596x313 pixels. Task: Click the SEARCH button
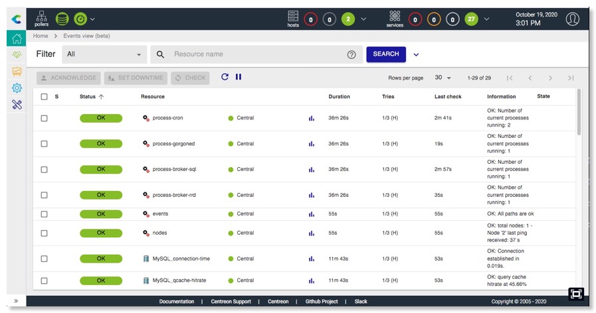385,54
